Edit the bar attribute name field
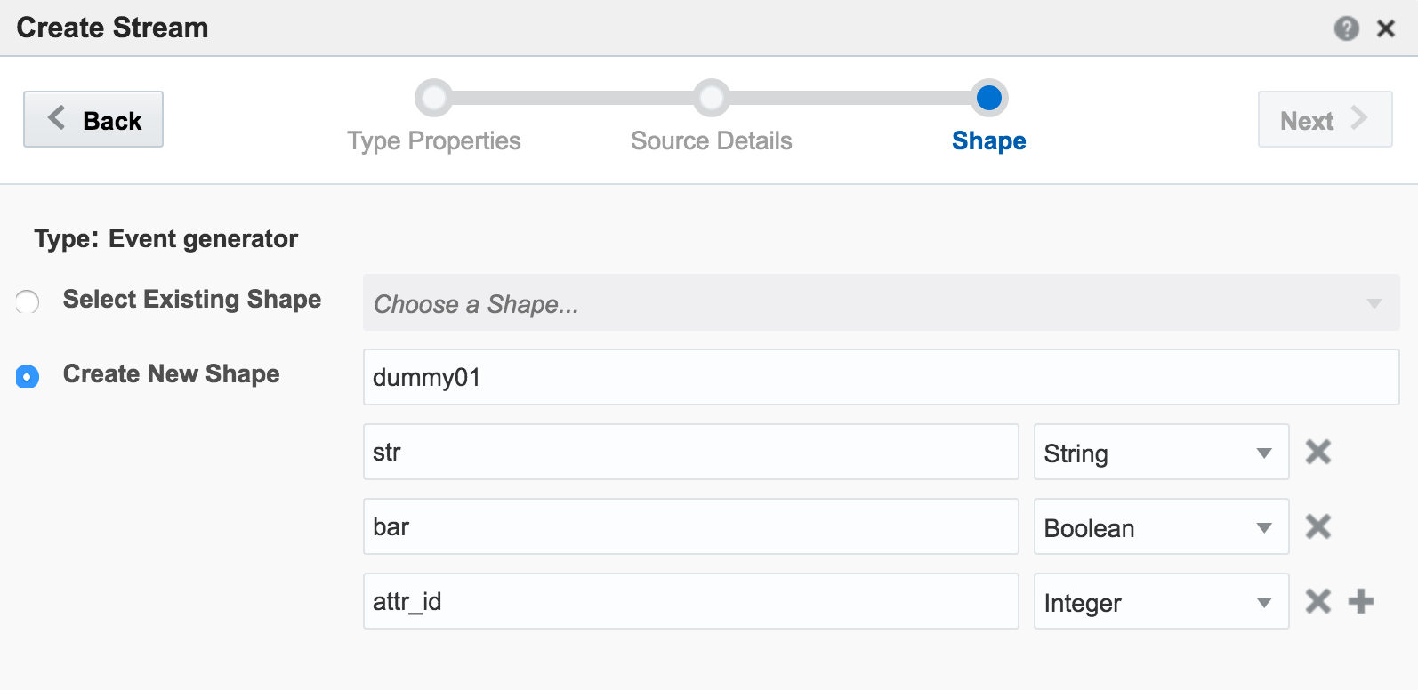The height and width of the screenshot is (690, 1418). tap(690, 527)
